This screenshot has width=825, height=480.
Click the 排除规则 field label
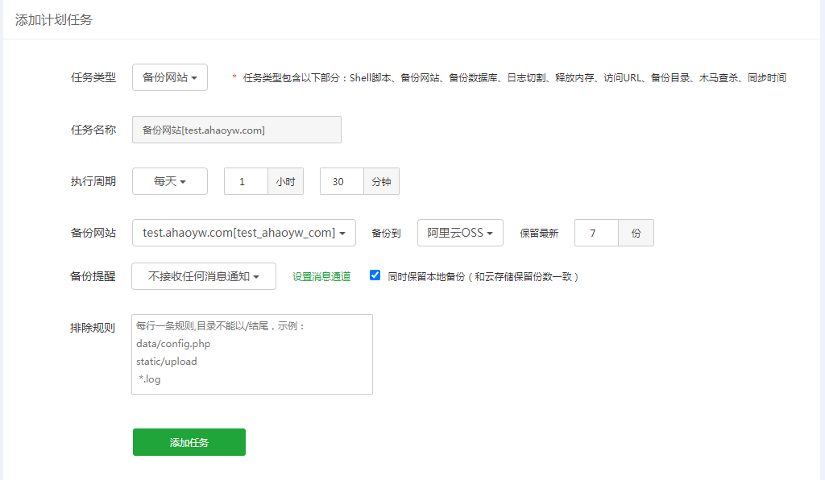[x=93, y=328]
